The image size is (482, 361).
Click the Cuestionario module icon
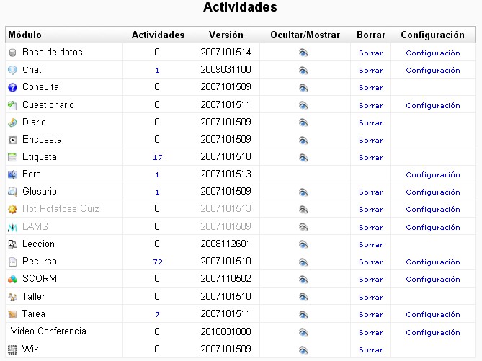[x=12, y=105]
